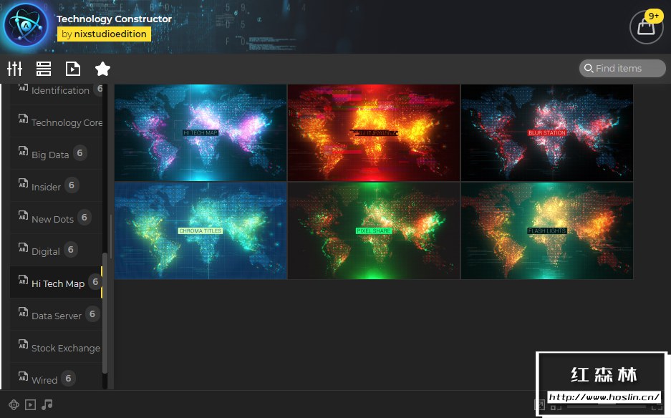Click the AE file icon beside Insider
This screenshot has height=418, width=671.
click(x=23, y=183)
